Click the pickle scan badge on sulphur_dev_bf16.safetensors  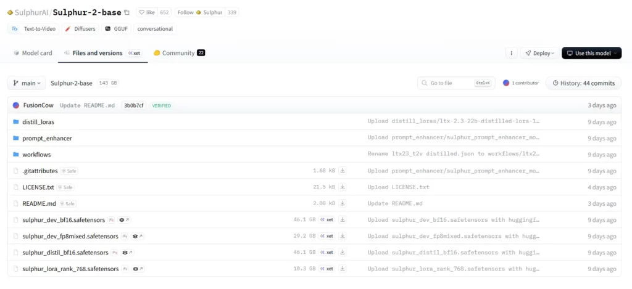(x=112, y=220)
